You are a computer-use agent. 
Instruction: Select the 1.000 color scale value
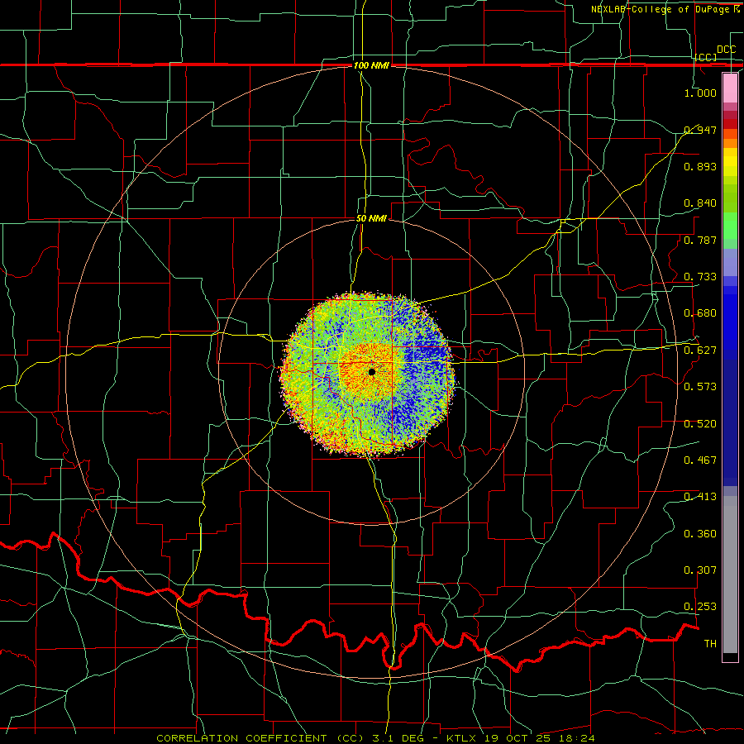pyautogui.click(x=700, y=93)
